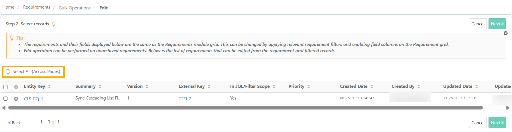Expand the CLS-RQ-1 row using its plus icon
The image size is (512, 132).
(16, 99)
